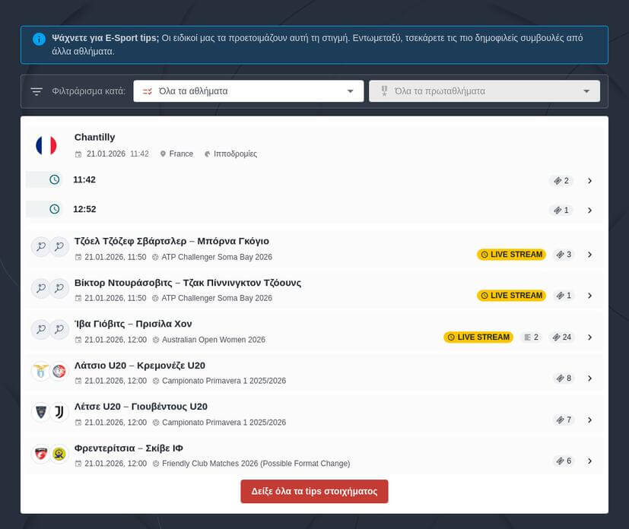Click the blue info icon in the banner

39,39
